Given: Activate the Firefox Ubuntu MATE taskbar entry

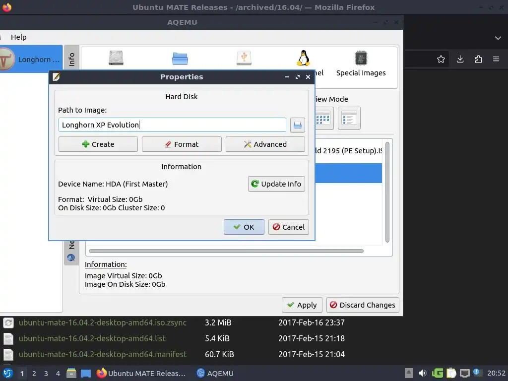Looking at the screenshot, I should [141, 373].
